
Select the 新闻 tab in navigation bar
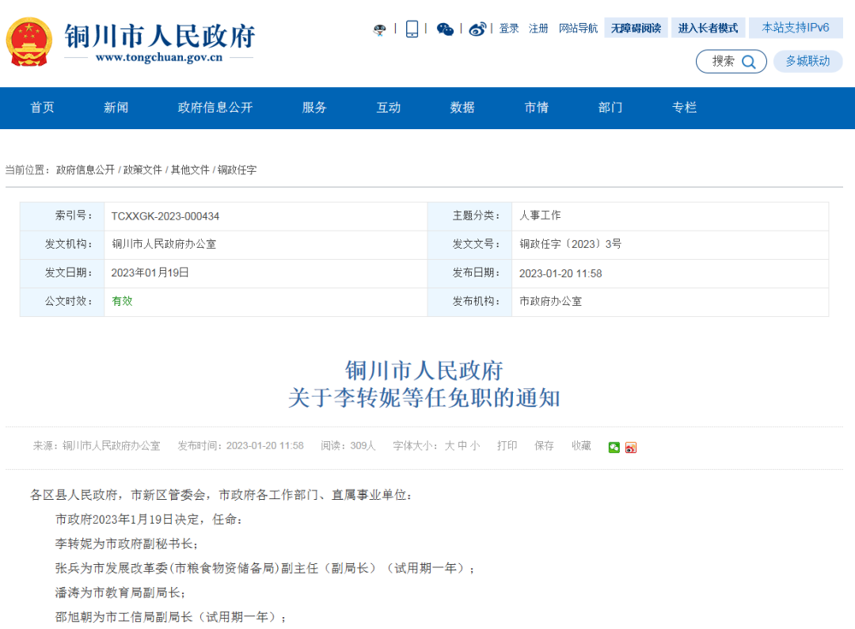[116, 108]
